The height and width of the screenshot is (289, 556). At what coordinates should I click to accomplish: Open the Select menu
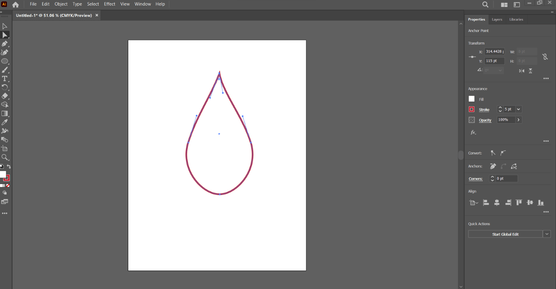93,4
